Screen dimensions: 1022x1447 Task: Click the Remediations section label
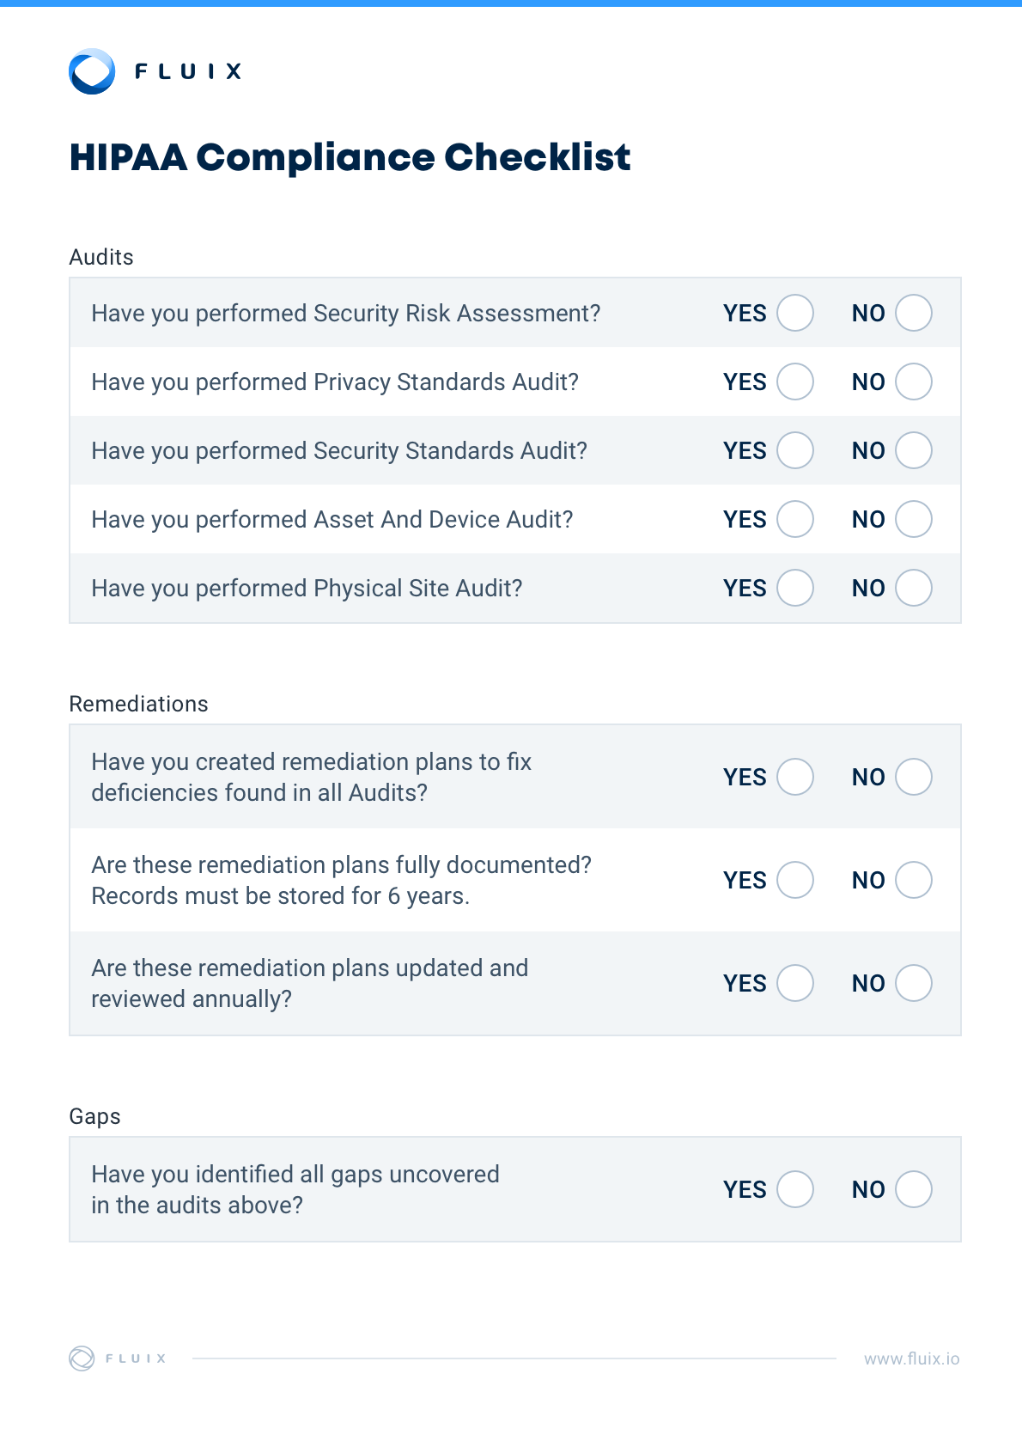pos(138,704)
